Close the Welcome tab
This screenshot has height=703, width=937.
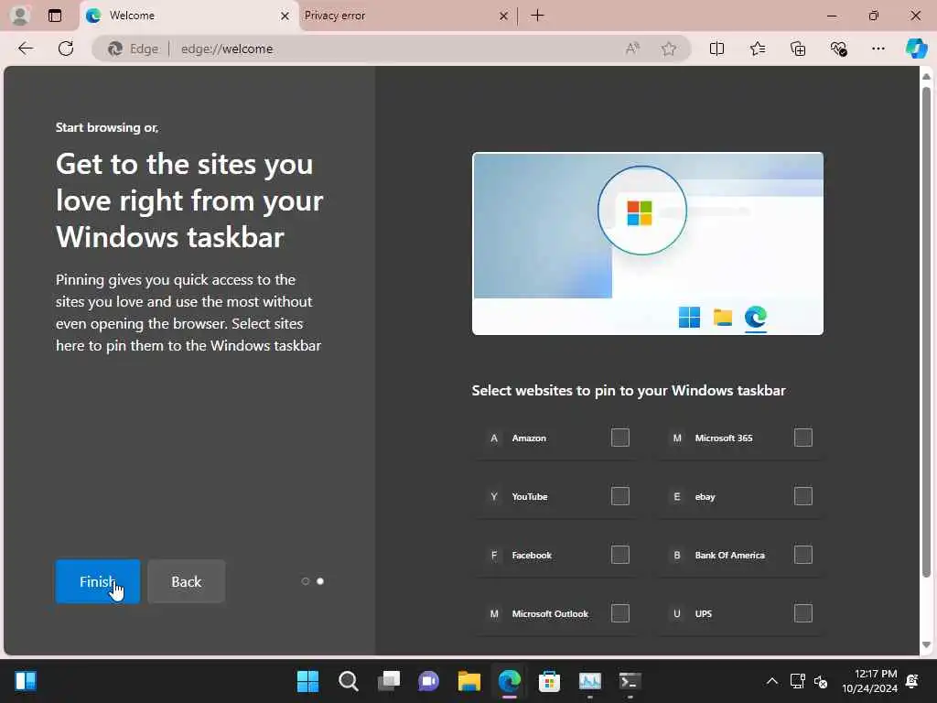coord(285,16)
